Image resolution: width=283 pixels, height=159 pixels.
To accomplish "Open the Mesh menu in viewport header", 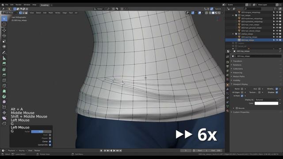I will pos(51,13).
